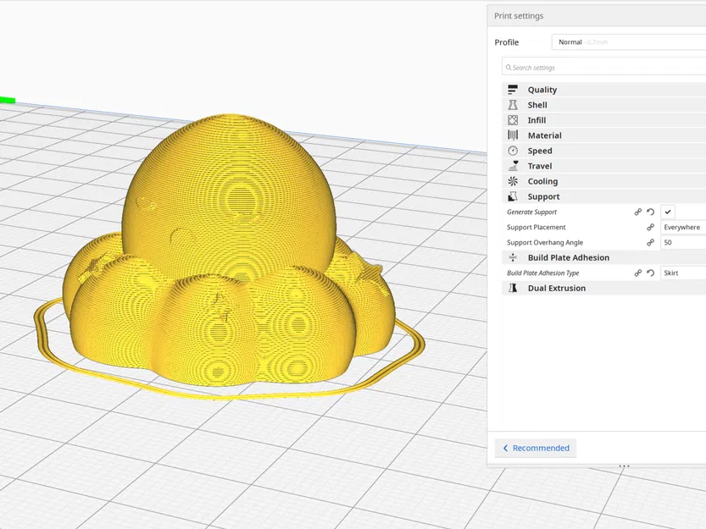Click the Support Placement label
This screenshot has width=706, height=529.
click(536, 227)
